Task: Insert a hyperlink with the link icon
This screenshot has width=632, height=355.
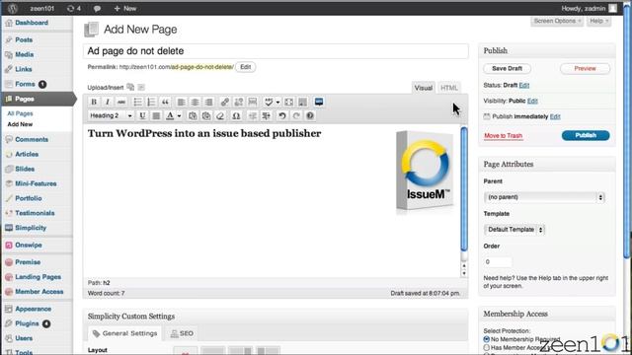Action: tap(225, 102)
